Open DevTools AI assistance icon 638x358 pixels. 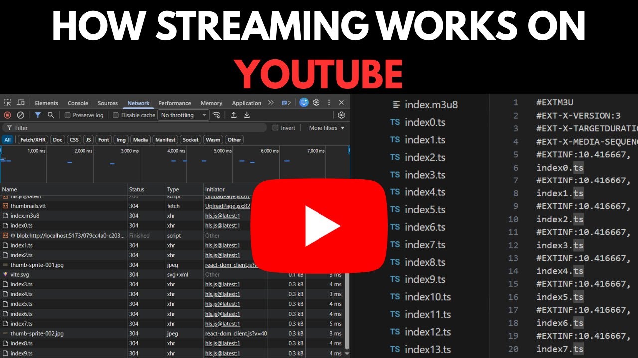(x=304, y=103)
